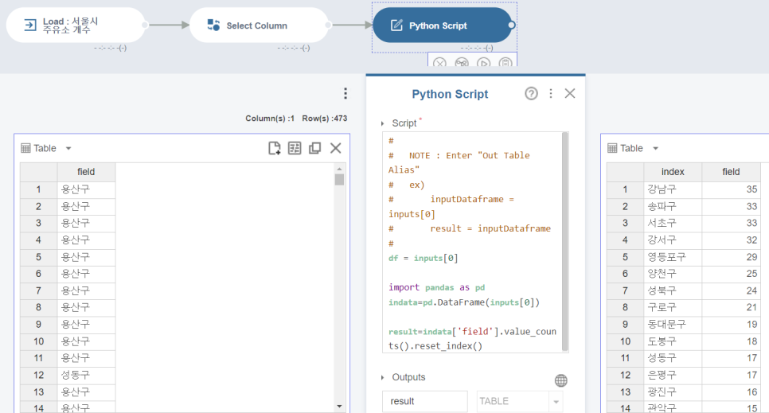Click the 광진구 cell in right table
The image size is (769, 413).
[x=673, y=392]
